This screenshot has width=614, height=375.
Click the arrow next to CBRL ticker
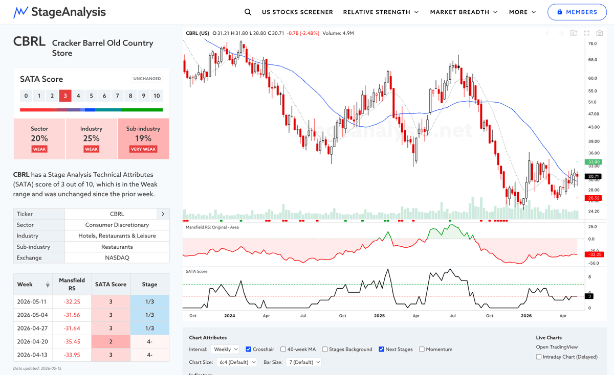[x=163, y=214]
